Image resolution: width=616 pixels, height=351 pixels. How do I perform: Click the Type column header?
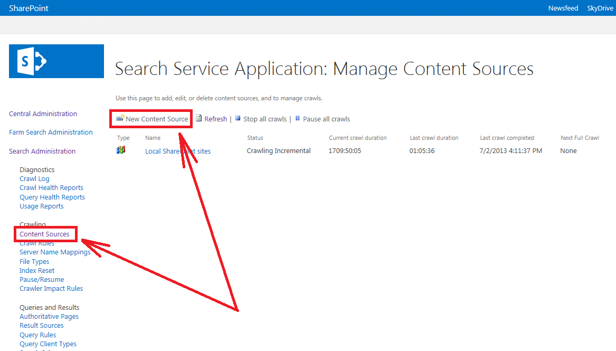click(123, 138)
